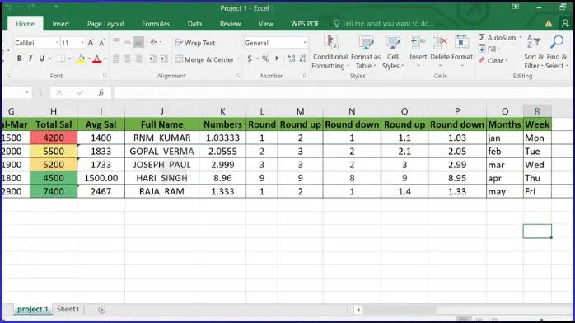Select column R header

(x=537, y=111)
